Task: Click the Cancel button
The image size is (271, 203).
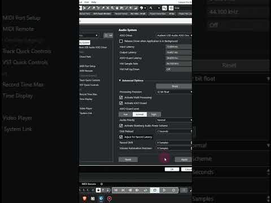Action: (x=186, y=169)
